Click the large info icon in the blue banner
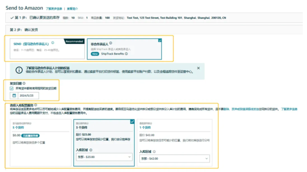Image resolution: width=307 pixels, height=172 pixels. [x=19, y=70]
